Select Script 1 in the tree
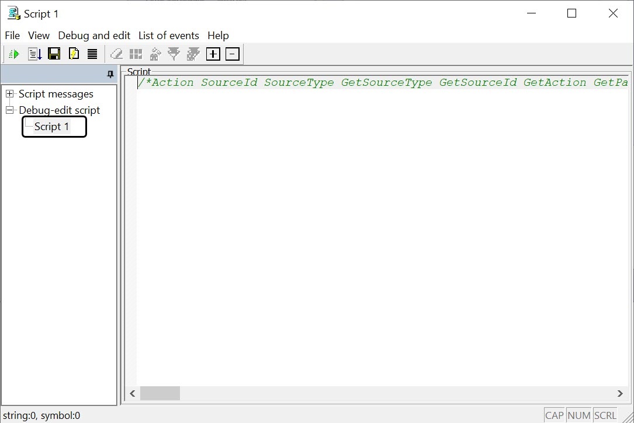Image resolution: width=634 pixels, height=423 pixels. point(51,127)
